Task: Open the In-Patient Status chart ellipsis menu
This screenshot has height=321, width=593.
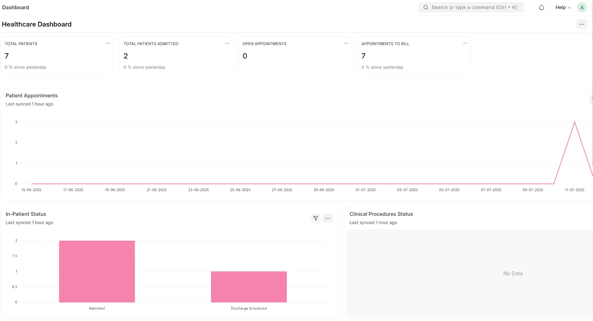Action: [x=328, y=218]
